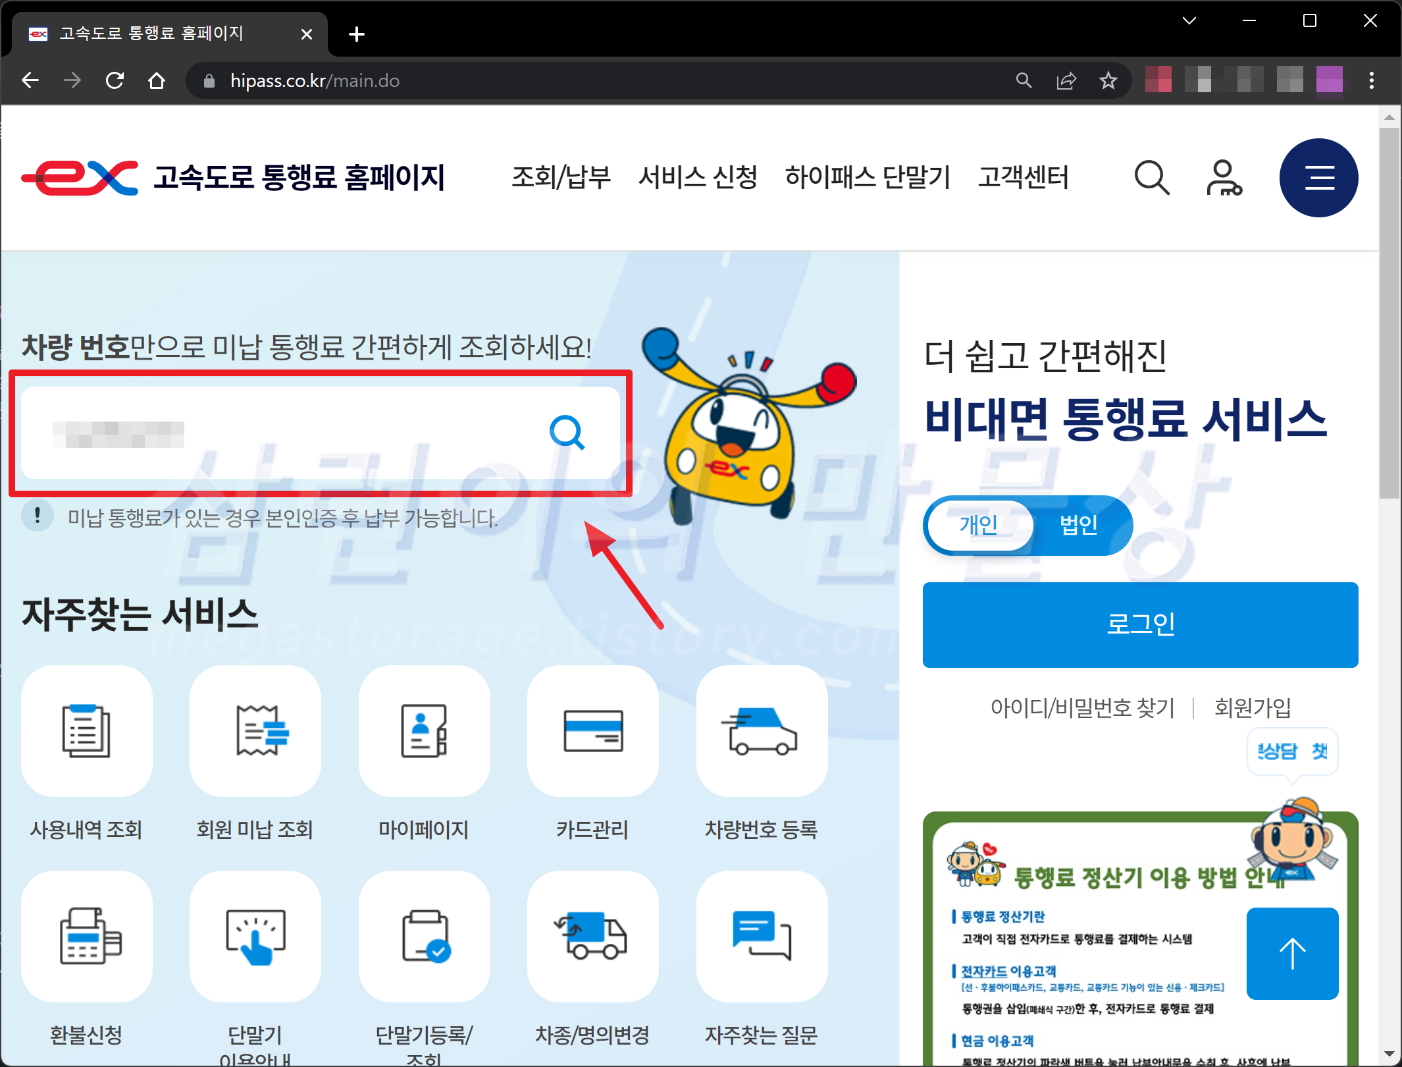Open the 마이페이지 profile icon

(x=424, y=731)
